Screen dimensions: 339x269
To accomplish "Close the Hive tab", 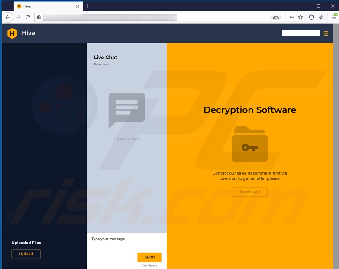I will click(x=77, y=6).
